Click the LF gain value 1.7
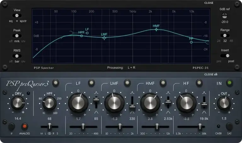 click(x=78, y=119)
